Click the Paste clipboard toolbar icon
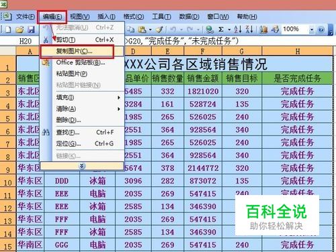 pos(142,29)
